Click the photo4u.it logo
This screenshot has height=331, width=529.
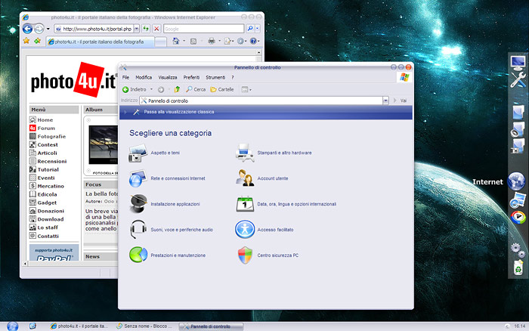73,80
